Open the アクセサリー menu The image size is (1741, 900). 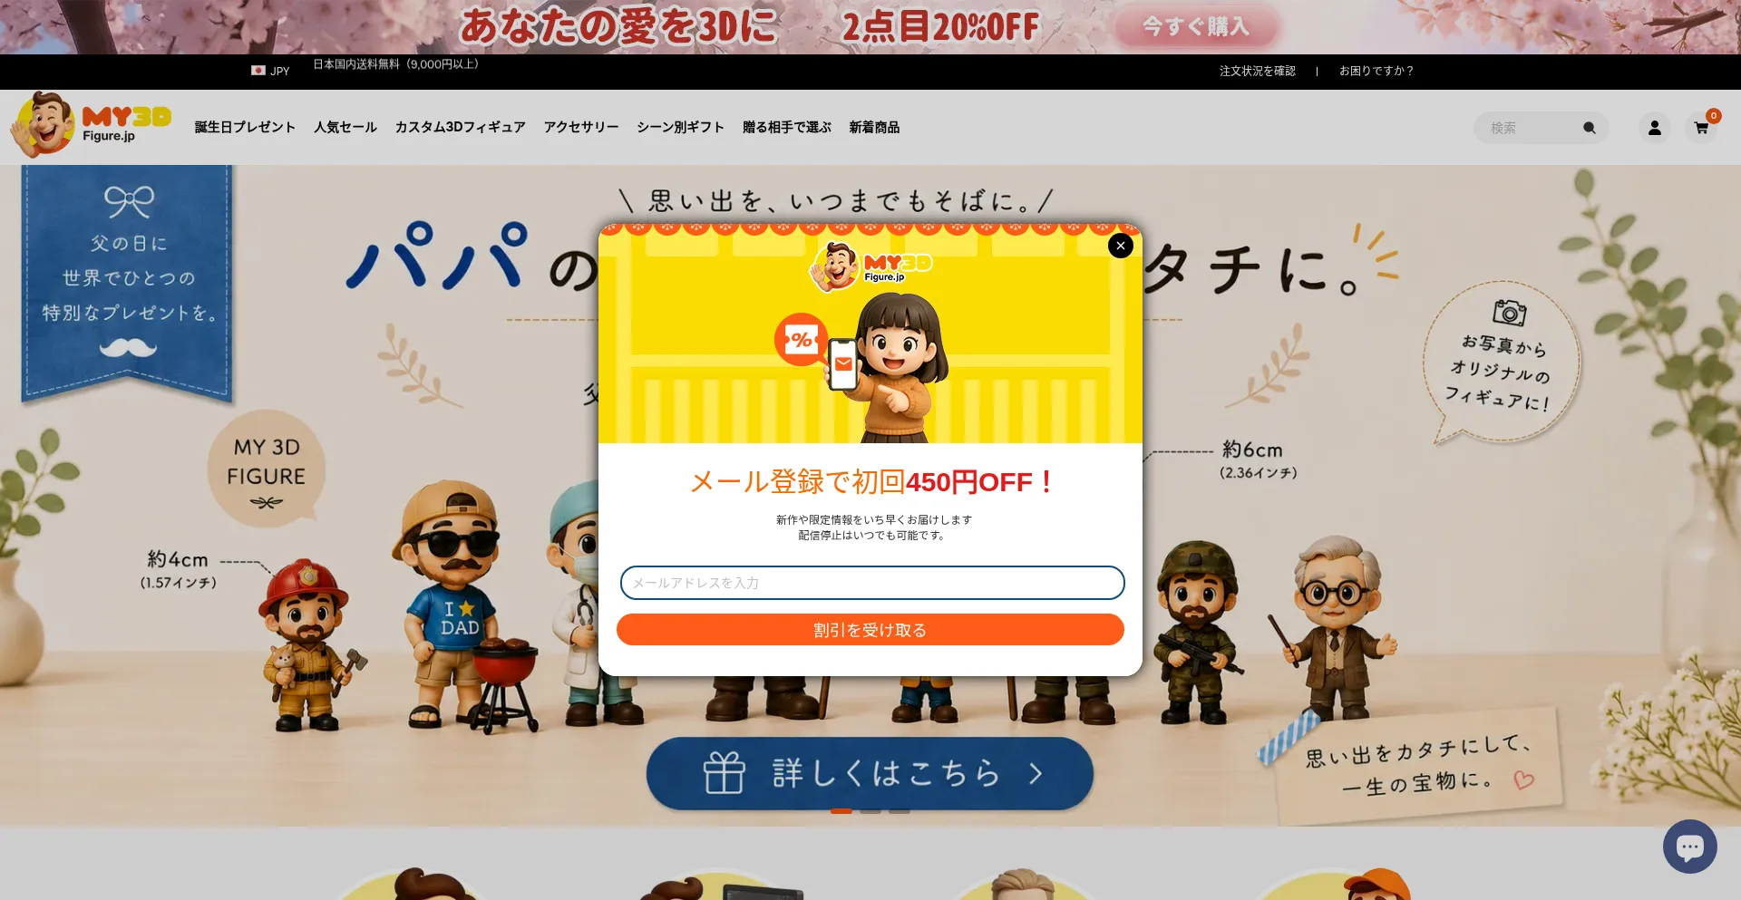[581, 127]
